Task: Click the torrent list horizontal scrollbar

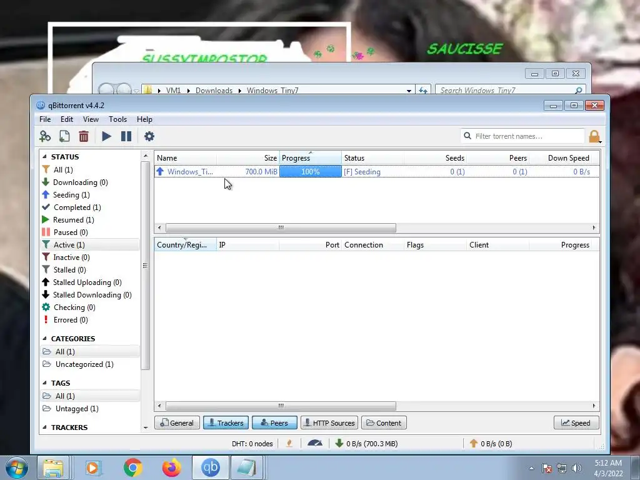Action: [281, 227]
